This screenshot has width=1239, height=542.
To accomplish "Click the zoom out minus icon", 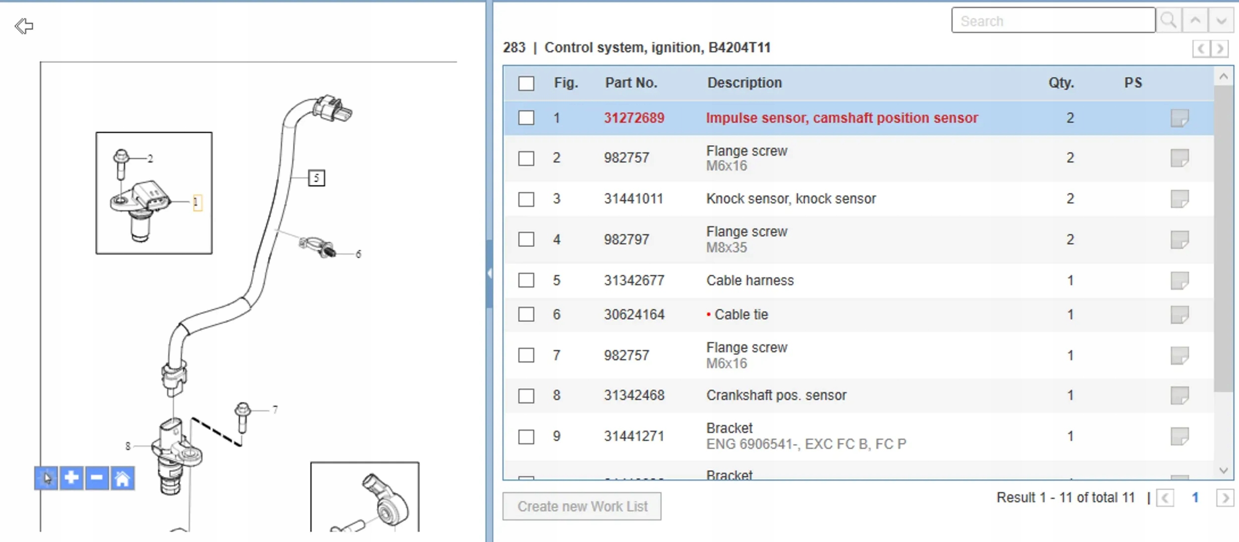I will coord(97,478).
